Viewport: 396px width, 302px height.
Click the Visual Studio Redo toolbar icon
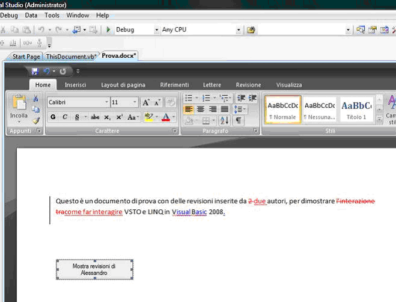(x=58, y=29)
